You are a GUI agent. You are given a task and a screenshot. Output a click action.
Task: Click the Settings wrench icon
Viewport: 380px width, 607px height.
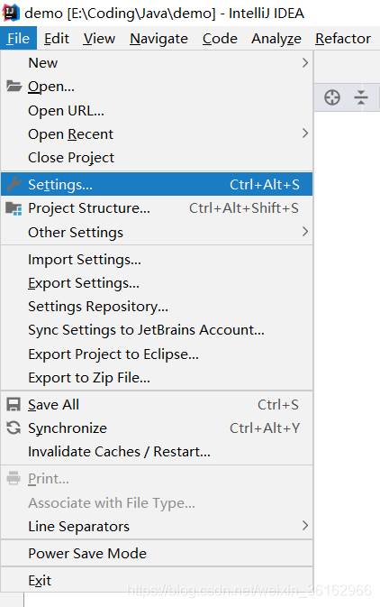pyautogui.click(x=14, y=184)
